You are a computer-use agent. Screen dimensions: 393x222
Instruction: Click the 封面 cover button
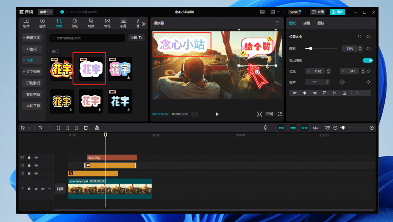60,189
